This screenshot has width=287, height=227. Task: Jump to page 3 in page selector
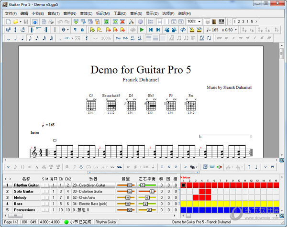pyautogui.click(x=243, y=22)
